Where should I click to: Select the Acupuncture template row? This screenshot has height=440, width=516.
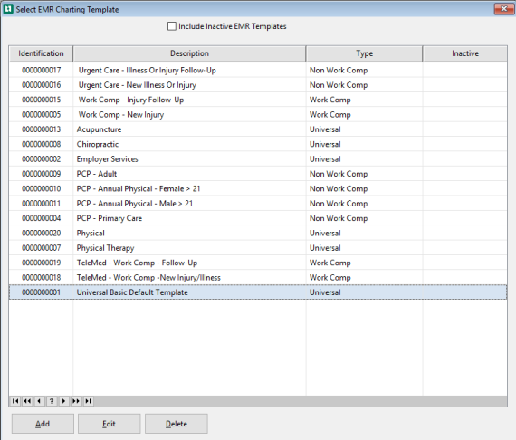tap(258, 129)
